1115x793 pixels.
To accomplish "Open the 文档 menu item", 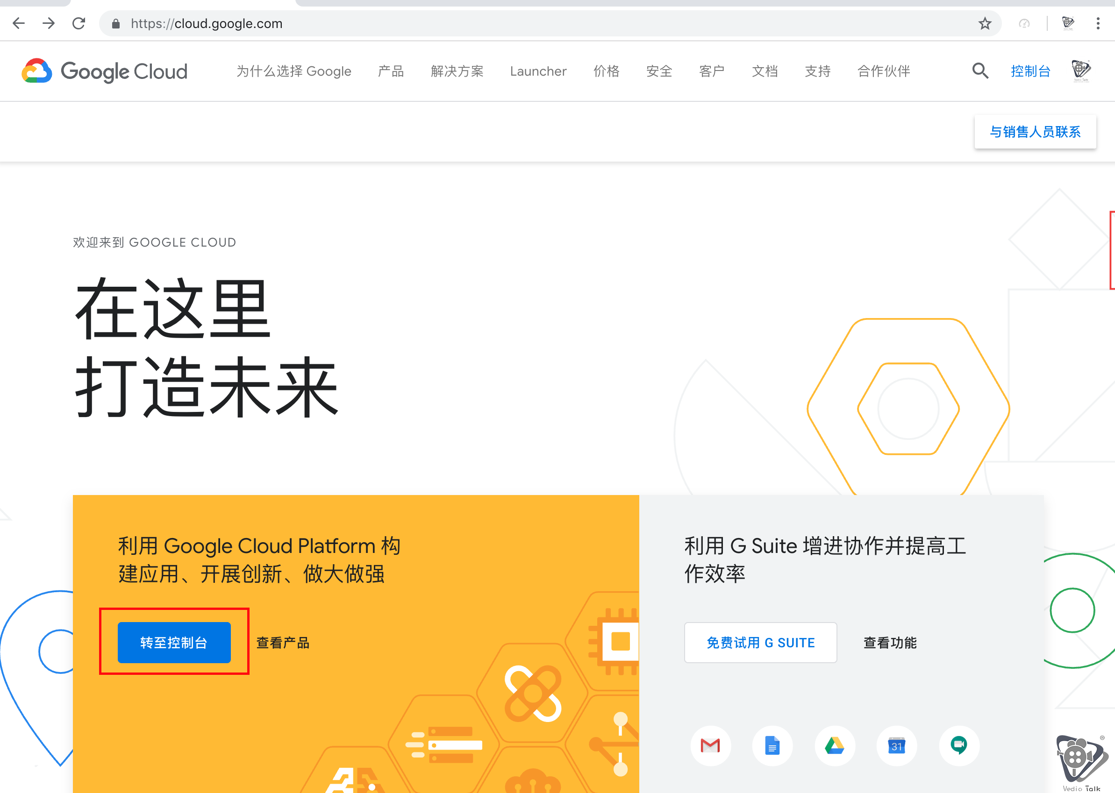I will 764,71.
